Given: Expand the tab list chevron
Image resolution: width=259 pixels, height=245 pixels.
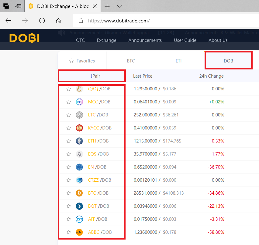Looking at the screenshot, I should point(119,6).
